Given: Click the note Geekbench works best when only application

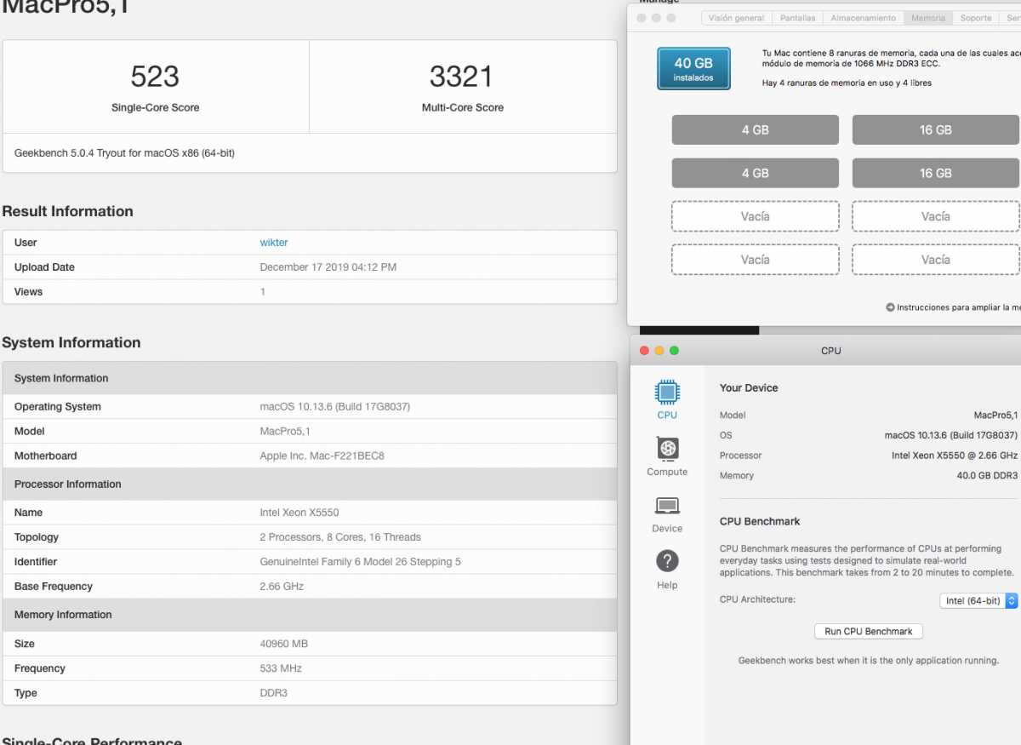Looking at the screenshot, I should [869, 661].
